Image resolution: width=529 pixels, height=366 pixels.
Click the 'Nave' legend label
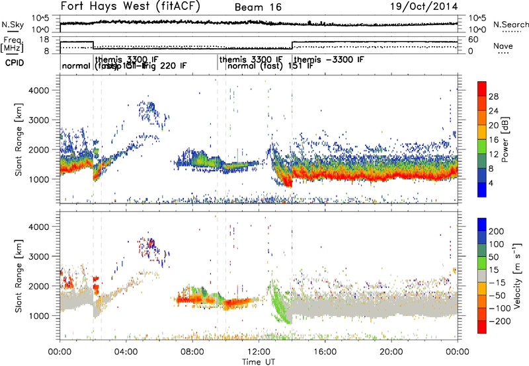(503, 46)
